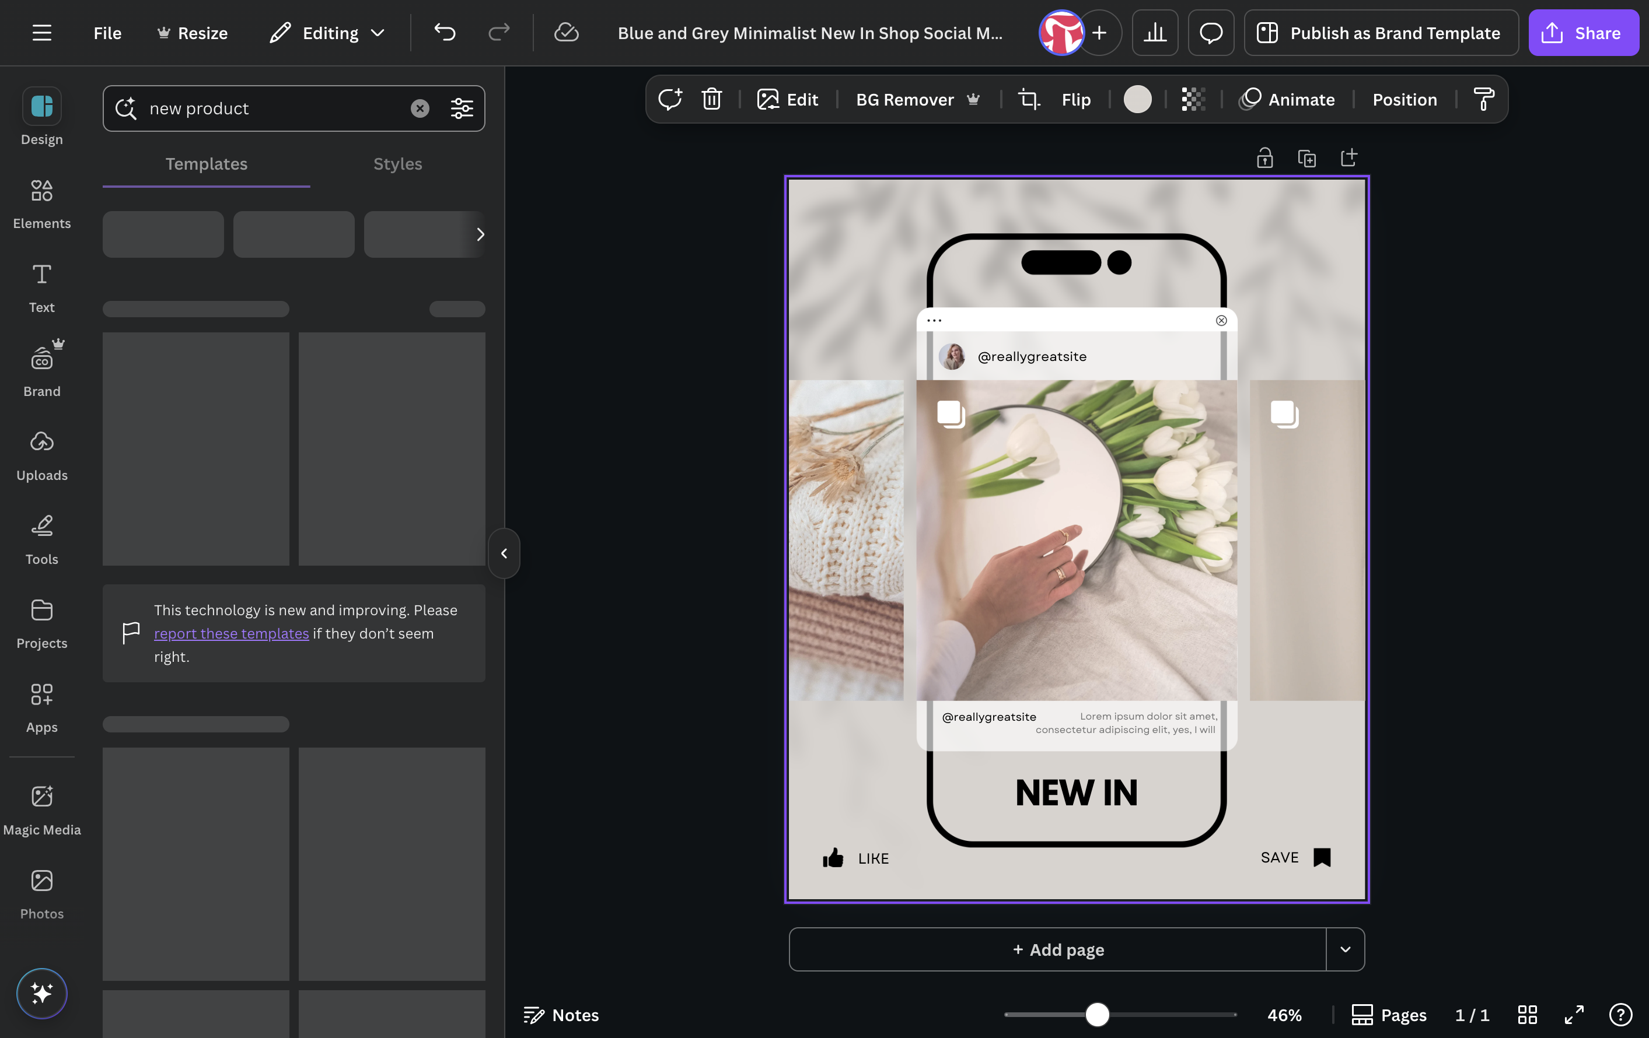
Task: Open the main hamburger menu
Action: (42, 33)
